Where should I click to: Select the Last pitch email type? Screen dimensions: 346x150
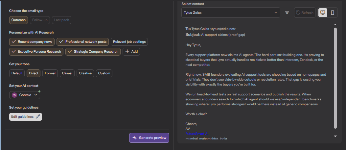[61, 20]
